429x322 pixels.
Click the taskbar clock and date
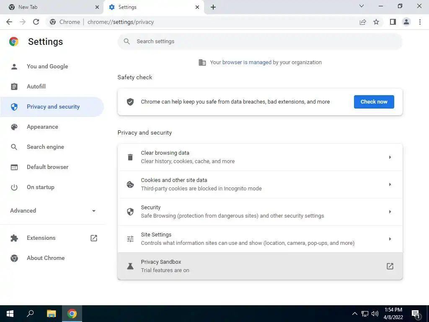pyautogui.click(x=393, y=314)
